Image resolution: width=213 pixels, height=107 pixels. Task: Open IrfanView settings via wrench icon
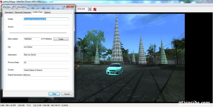(x=90, y=9)
